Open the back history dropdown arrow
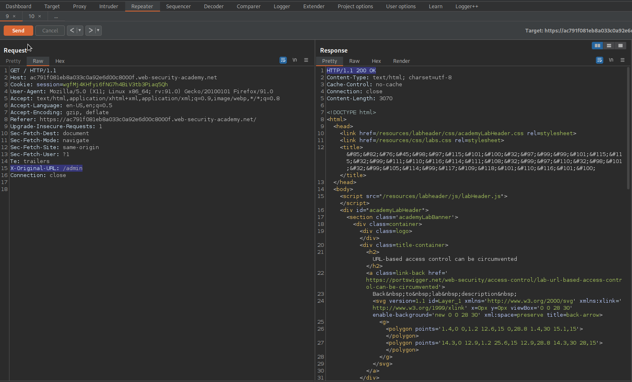632x382 pixels. coord(80,30)
